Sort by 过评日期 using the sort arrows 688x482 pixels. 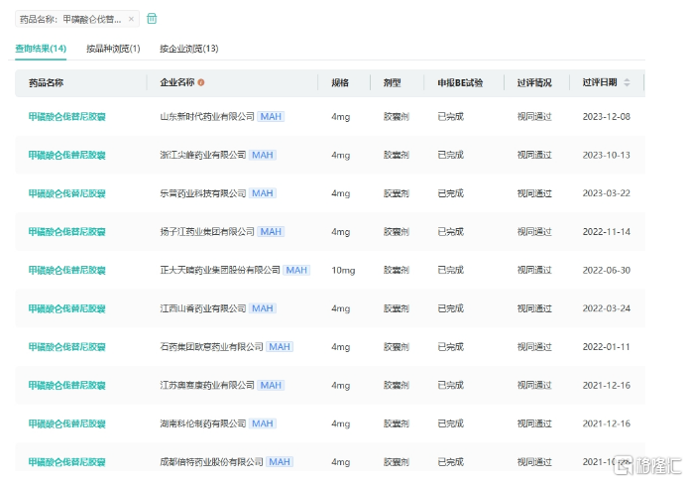click(627, 82)
